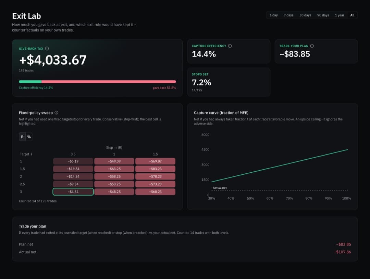Select the -$5.19 sweep cell

(x=73, y=161)
